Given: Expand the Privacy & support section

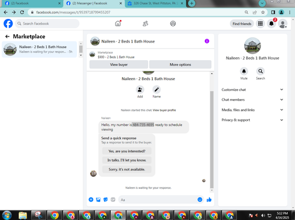Looking at the screenshot, I should pos(253,120).
